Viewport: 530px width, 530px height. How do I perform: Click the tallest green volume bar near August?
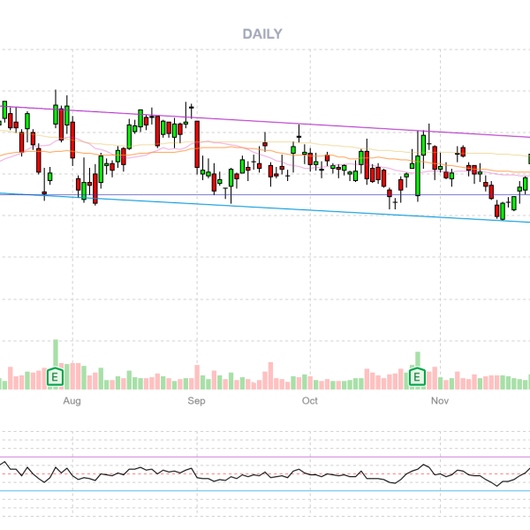56,353
